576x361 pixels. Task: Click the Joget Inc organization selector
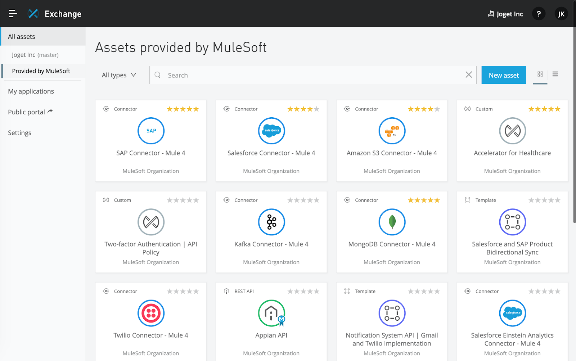pos(505,14)
